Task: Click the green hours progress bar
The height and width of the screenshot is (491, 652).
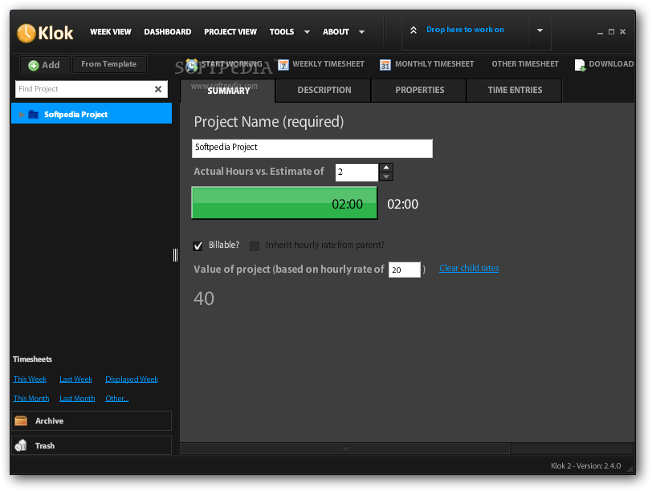Action: point(284,203)
